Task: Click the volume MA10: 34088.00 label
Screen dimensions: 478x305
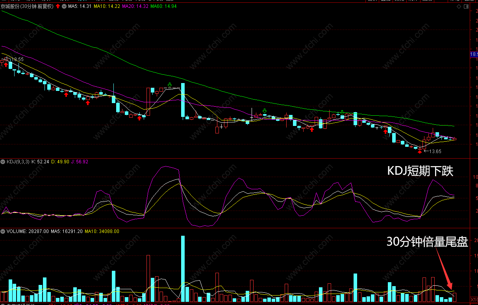Action: (x=102, y=231)
